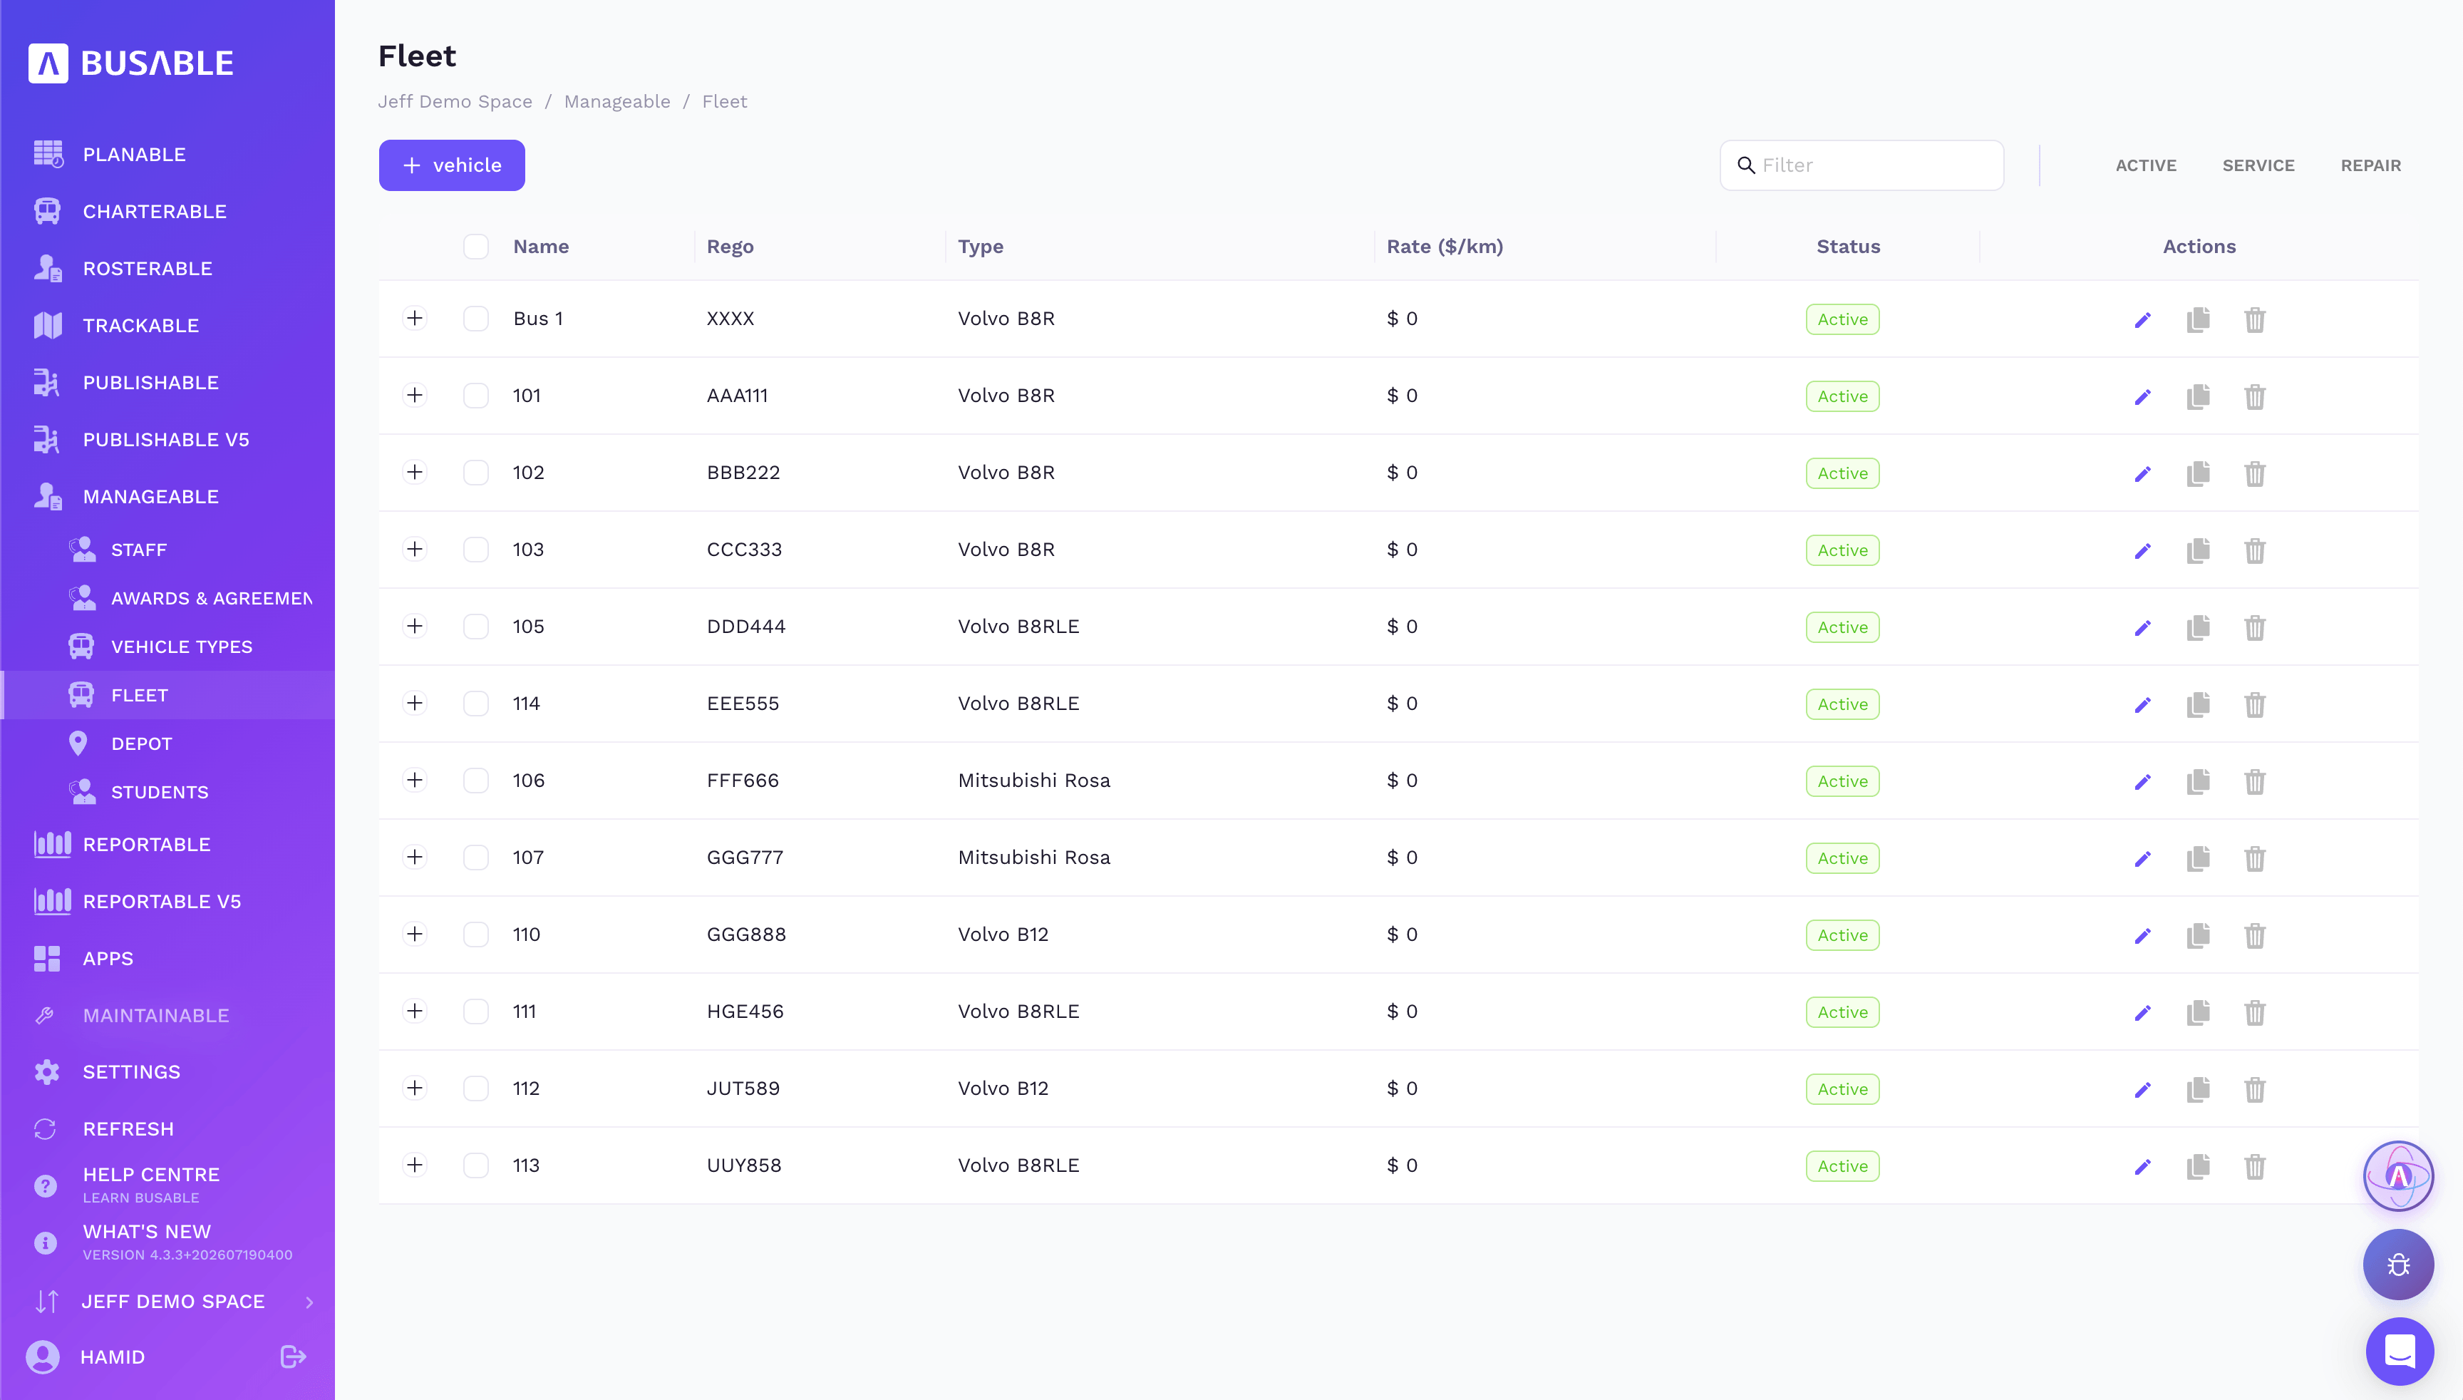2463x1400 pixels.
Task: Filter fleet by REPAIR status
Action: [2371, 165]
